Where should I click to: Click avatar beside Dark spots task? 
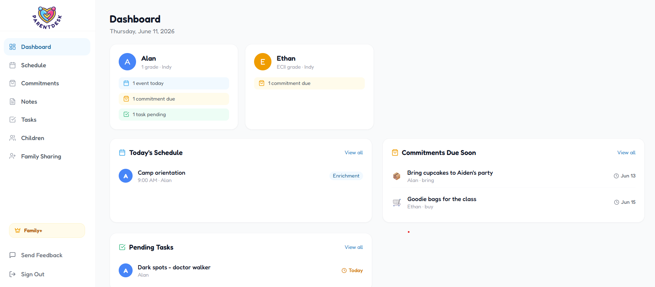[126, 270]
